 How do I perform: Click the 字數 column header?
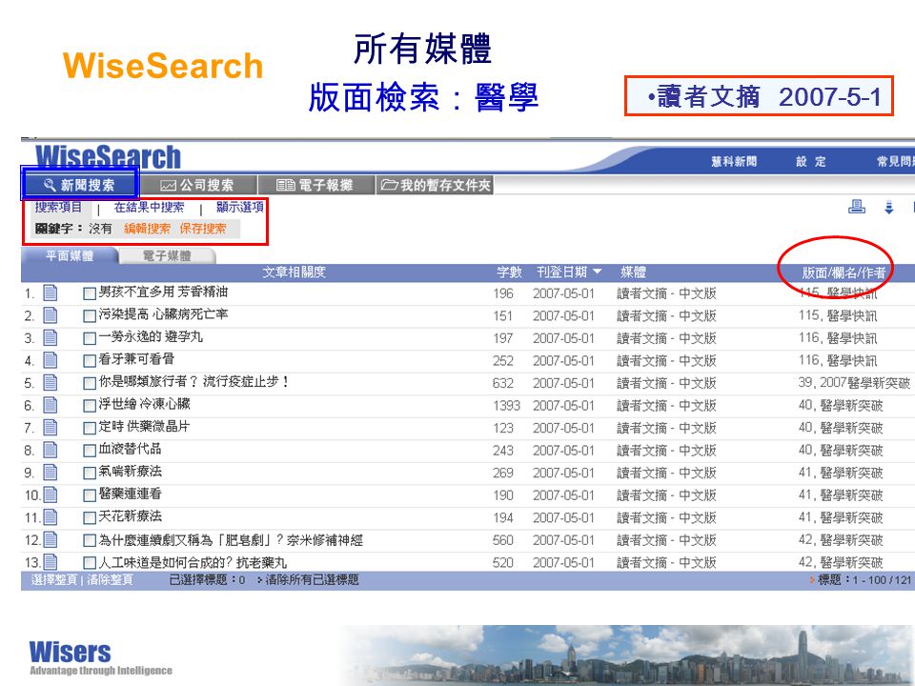[509, 272]
